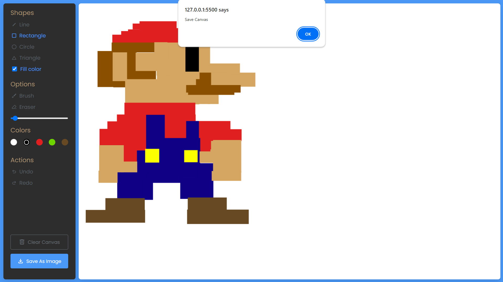Pick the Triangle shape icon
The width and height of the screenshot is (503, 282).
[14, 58]
